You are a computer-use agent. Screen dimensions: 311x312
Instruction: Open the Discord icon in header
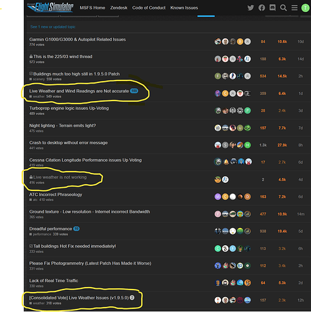pyautogui.click(x=272, y=8)
